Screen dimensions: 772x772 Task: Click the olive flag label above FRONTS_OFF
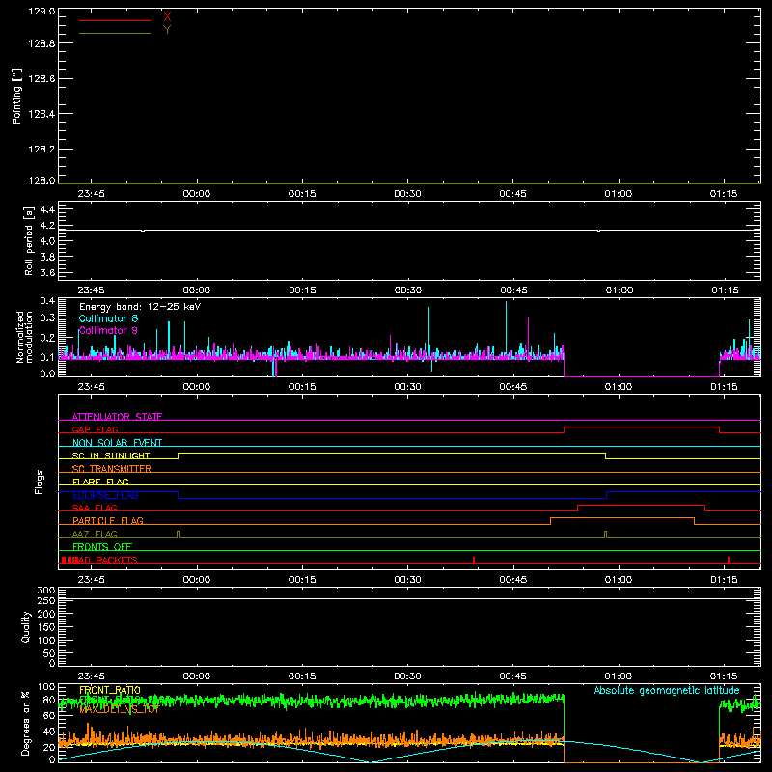pyautogui.click(x=95, y=534)
